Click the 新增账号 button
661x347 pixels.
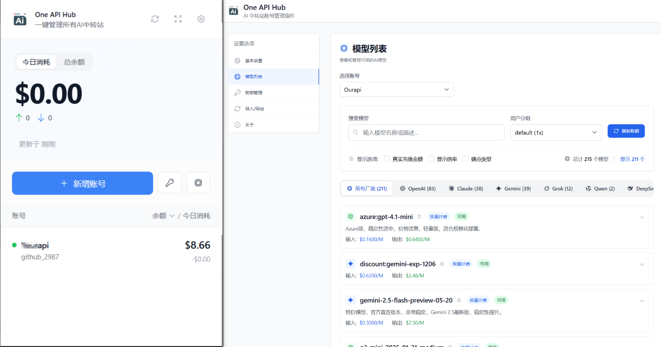pyautogui.click(x=83, y=183)
